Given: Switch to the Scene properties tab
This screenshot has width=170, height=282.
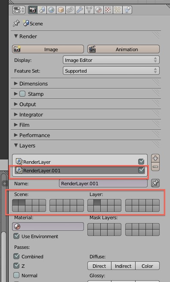Looking at the screenshot, I should coord(42,10).
